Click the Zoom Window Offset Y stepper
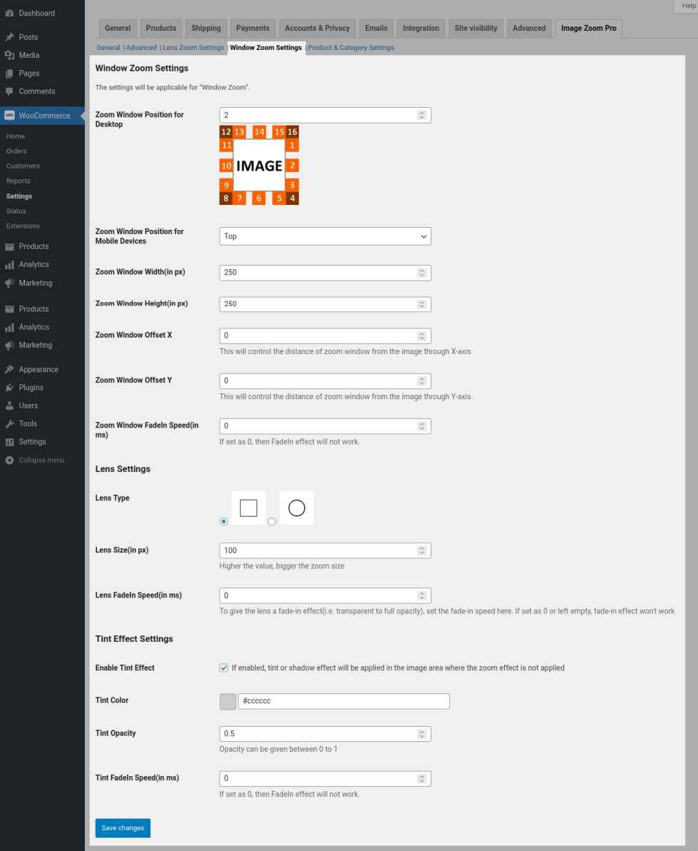Image resolution: width=698 pixels, height=851 pixels. [x=421, y=381]
